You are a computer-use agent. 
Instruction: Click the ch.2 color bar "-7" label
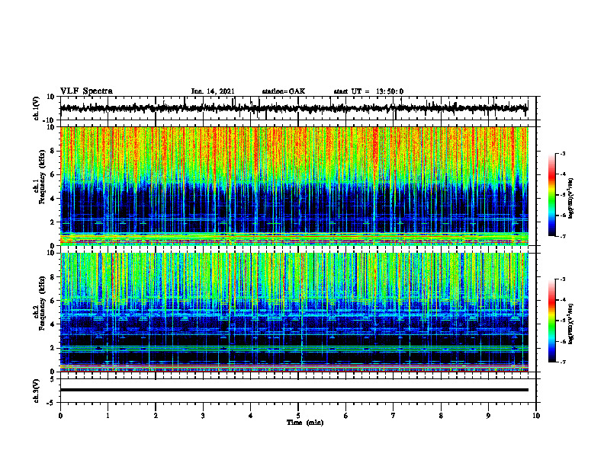[x=562, y=362]
